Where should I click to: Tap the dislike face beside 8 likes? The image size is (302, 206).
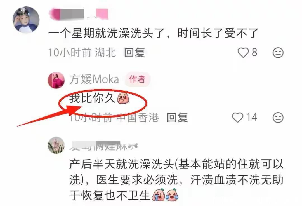click(x=278, y=53)
